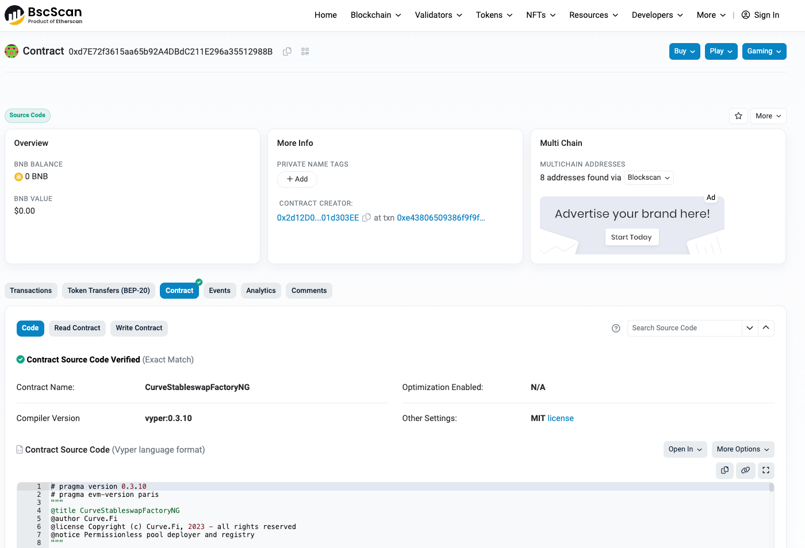
Task: Open the NFTs dropdown menu
Action: 541,15
